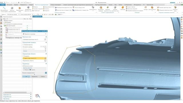Open the Инструменты ribbon tab
Image resolution: width=183 pixels, height=103 pixels.
(x=137, y=5)
